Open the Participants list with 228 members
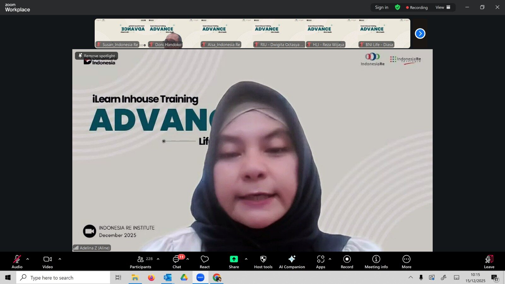 point(141,262)
